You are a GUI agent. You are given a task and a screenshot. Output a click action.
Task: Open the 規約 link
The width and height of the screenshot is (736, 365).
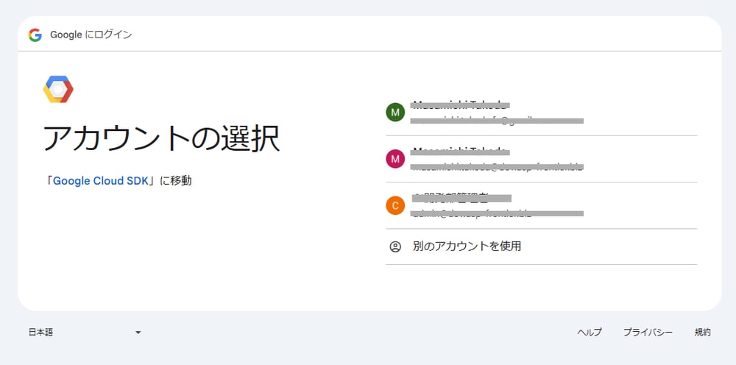click(702, 332)
